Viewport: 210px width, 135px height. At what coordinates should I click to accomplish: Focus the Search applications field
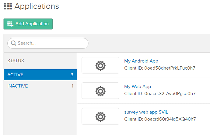coord(50,43)
